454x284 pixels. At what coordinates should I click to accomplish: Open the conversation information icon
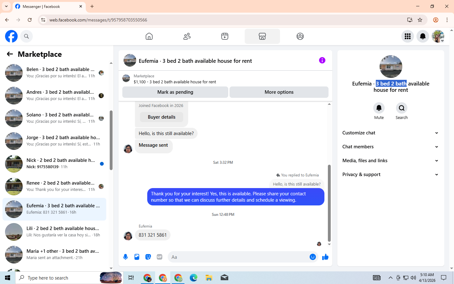click(x=322, y=60)
